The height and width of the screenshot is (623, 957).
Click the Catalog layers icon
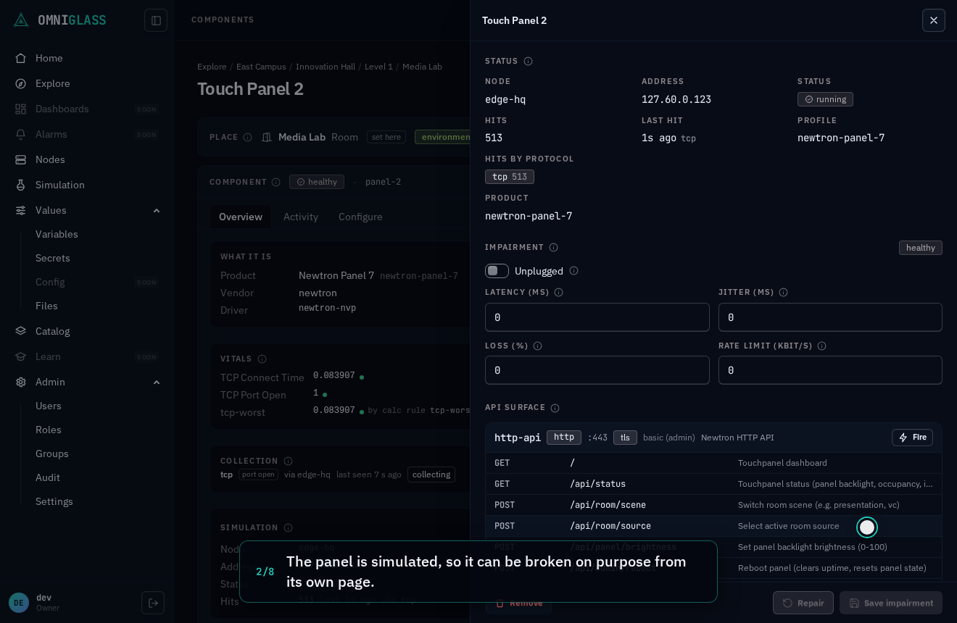pyautogui.click(x=21, y=331)
